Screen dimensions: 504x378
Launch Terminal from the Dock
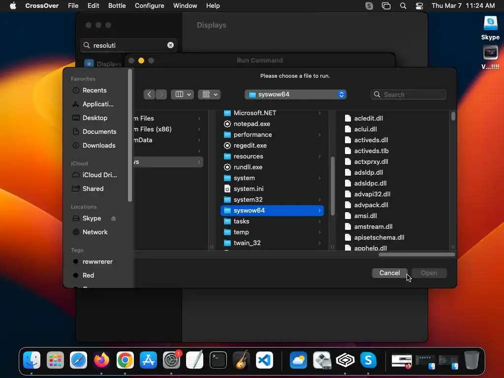coord(218,360)
